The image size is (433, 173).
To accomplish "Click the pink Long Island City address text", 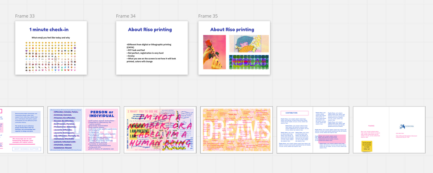I will pos(406,136).
